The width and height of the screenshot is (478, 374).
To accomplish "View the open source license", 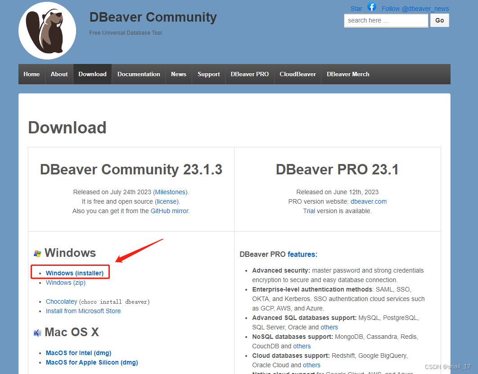I will point(166,201).
